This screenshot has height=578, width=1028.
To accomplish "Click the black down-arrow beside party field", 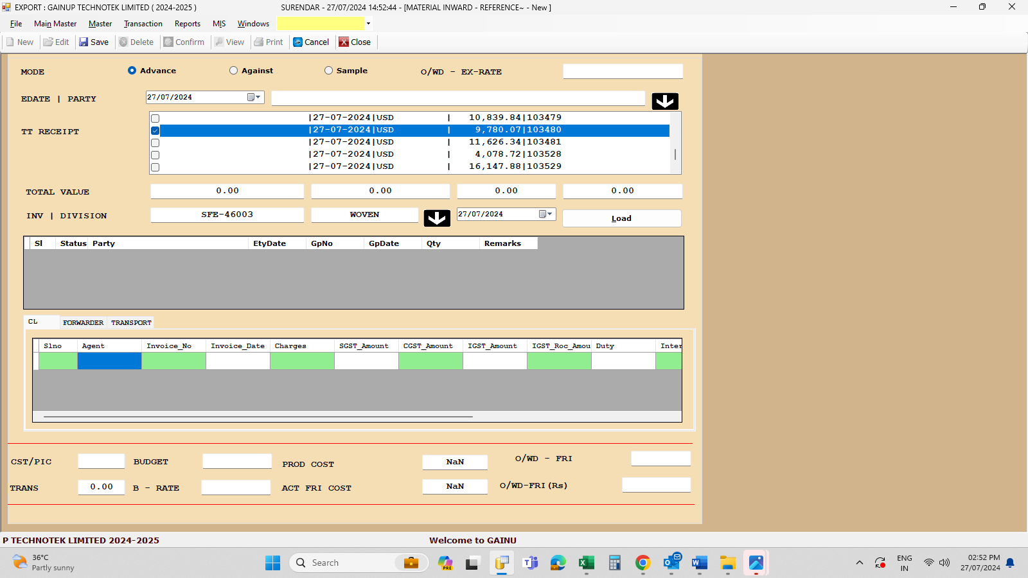I will (x=665, y=101).
